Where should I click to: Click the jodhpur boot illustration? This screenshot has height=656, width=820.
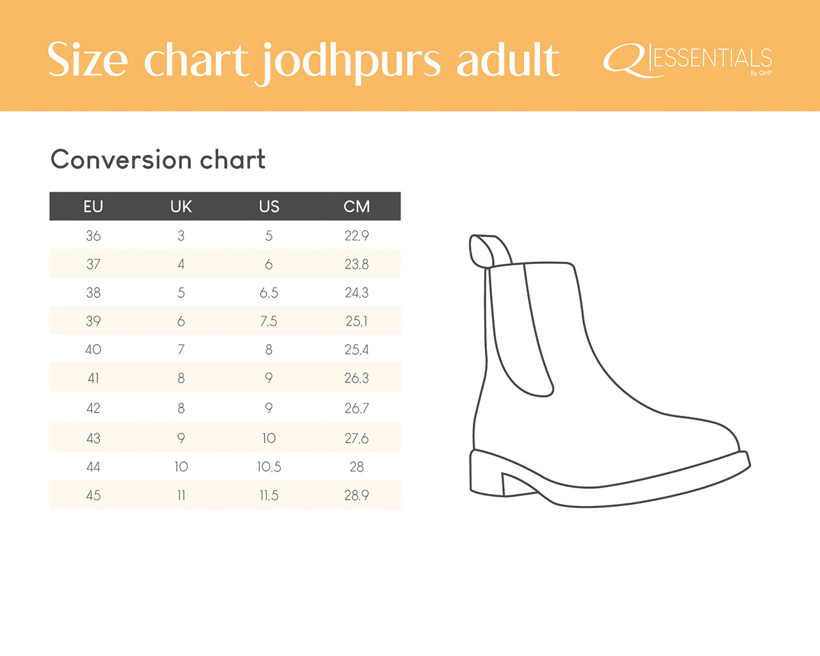pyautogui.click(x=609, y=372)
